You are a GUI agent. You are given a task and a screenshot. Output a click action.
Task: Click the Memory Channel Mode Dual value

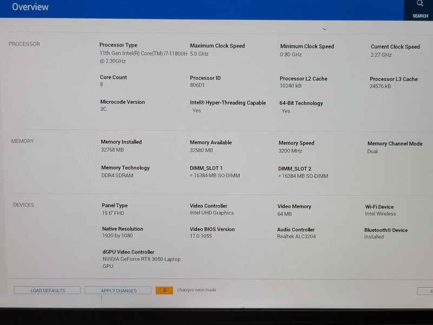[x=372, y=152]
